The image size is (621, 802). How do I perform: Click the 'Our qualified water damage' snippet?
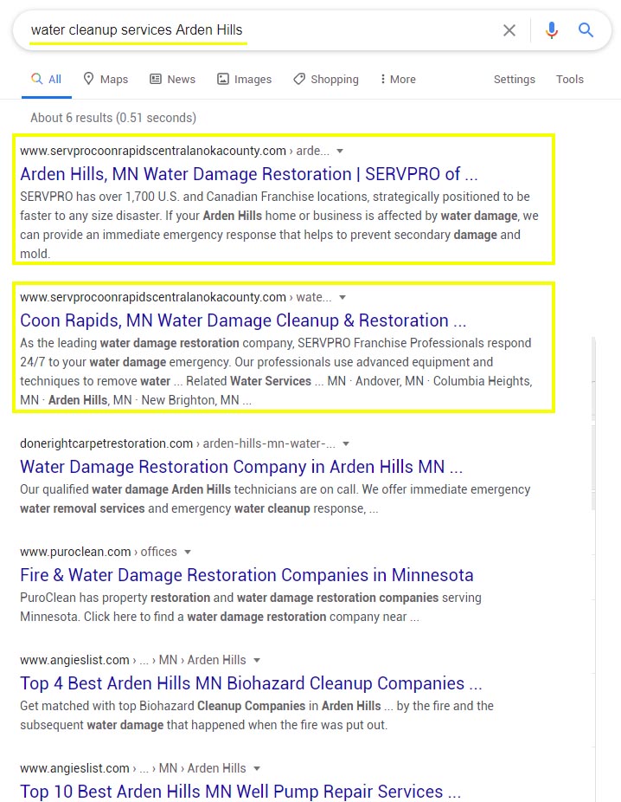(x=275, y=499)
